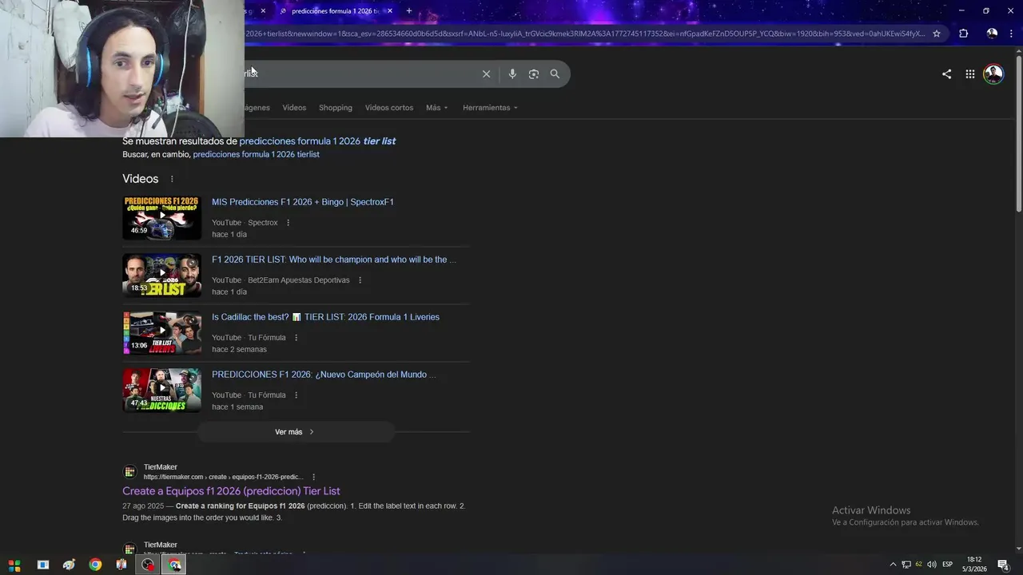Close the first partially hidden browser tab

263,11
